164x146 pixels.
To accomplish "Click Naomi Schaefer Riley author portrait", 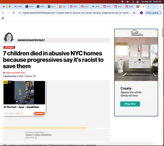I will 8,37.
